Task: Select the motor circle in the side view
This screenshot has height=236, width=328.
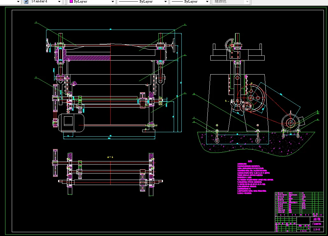Action: pos(290,123)
